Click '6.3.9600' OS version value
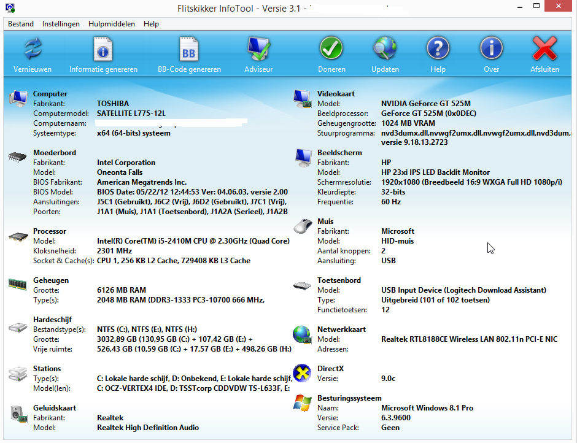 395,418
